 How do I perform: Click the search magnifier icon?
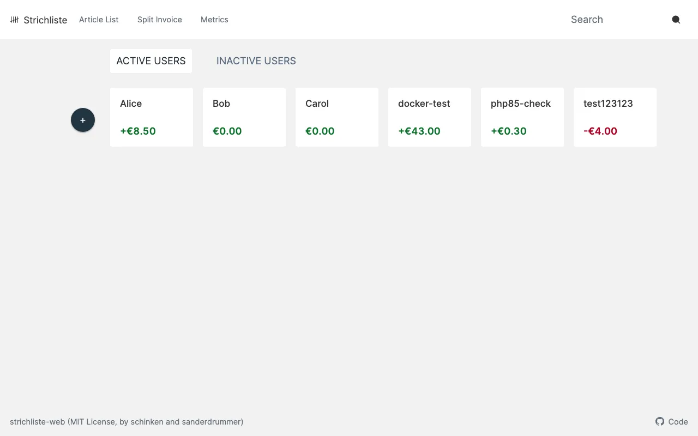(x=676, y=20)
